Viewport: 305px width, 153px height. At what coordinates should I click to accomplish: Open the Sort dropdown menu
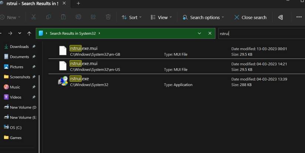pos(132,17)
